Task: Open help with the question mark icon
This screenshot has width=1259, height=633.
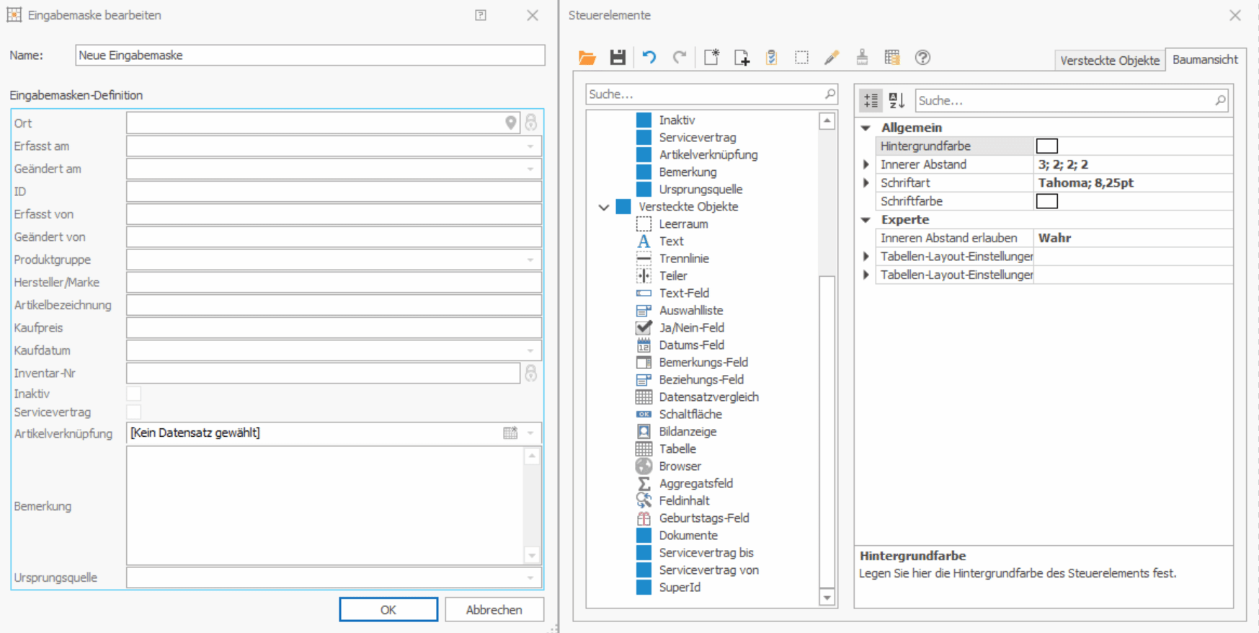Action: pyautogui.click(x=922, y=58)
